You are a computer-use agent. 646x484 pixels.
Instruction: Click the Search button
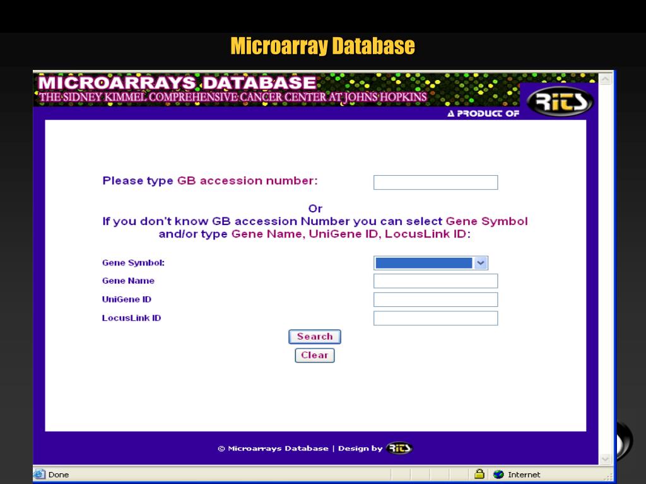(315, 337)
